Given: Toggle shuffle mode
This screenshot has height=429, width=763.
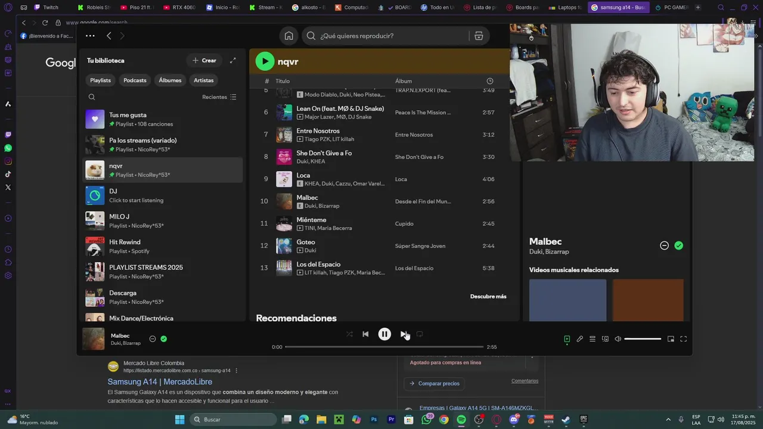Looking at the screenshot, I should point(349,334).
